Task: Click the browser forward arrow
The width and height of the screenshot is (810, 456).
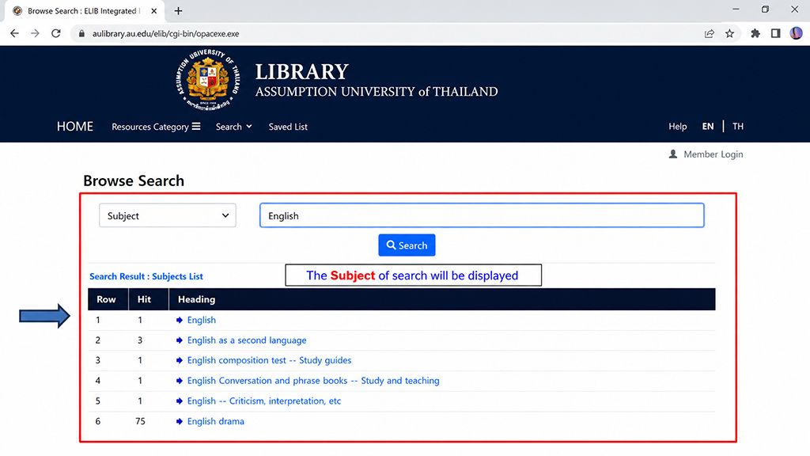Action: (35, 33)
